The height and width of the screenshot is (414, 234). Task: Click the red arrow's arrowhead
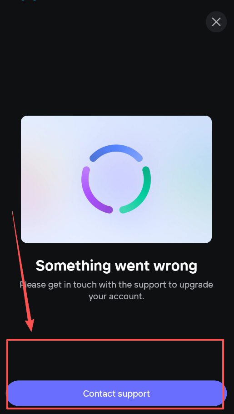point(30,325)
